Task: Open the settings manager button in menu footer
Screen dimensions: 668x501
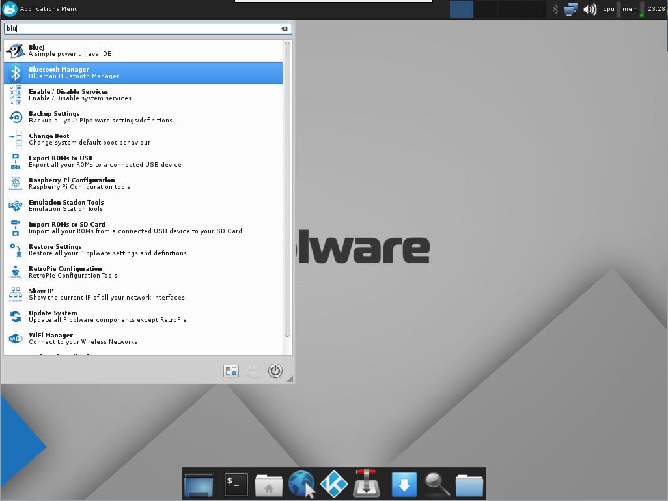Action: point(231,371)
